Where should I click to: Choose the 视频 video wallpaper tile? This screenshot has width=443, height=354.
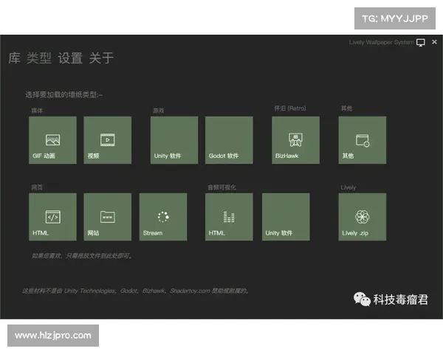(x=108, y=140)
